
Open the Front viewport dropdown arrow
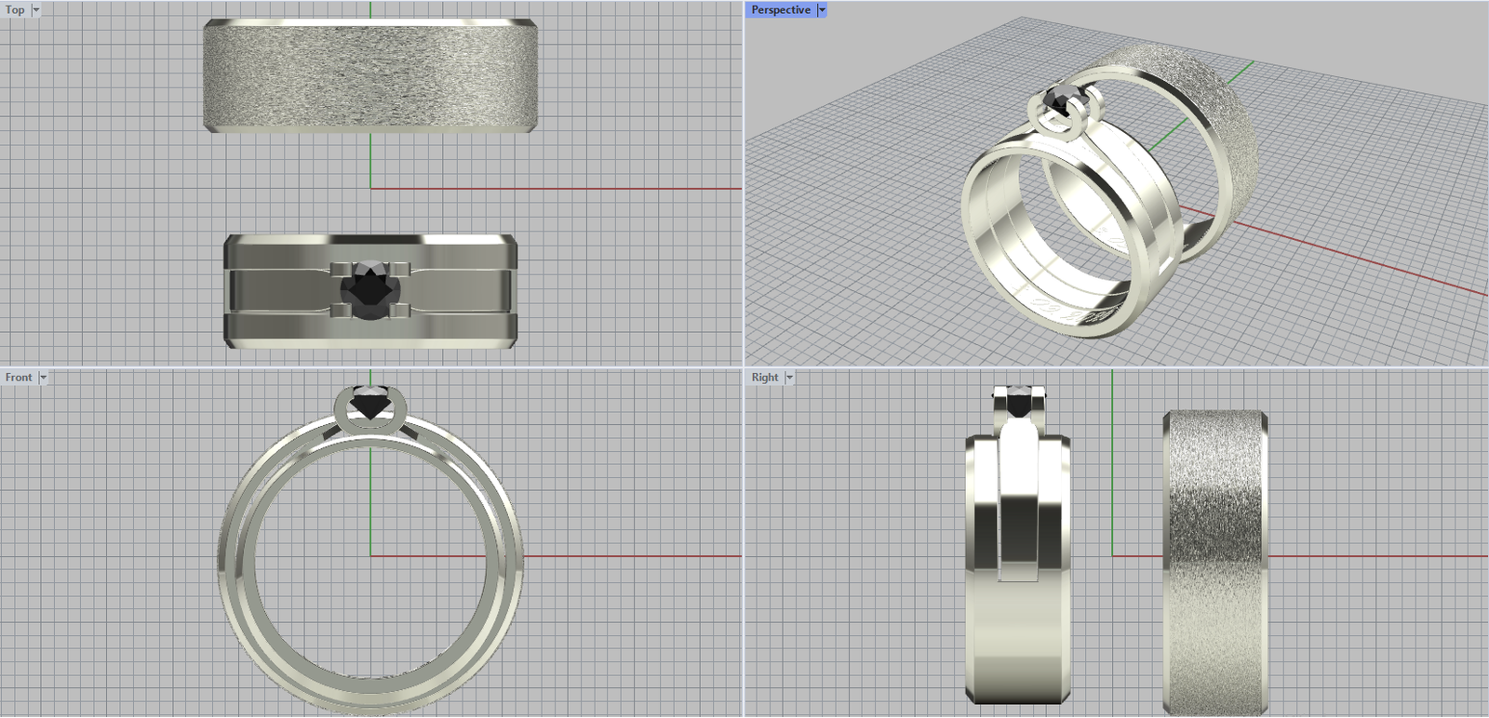point(43,378)
